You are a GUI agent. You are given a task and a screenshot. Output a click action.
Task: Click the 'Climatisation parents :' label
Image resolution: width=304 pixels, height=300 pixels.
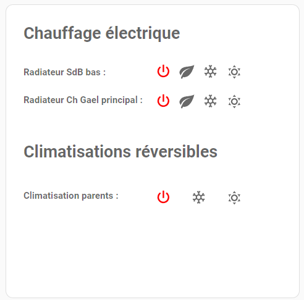71,196
